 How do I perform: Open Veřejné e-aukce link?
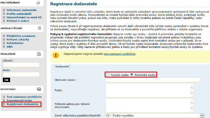click(x=18, y=21)
